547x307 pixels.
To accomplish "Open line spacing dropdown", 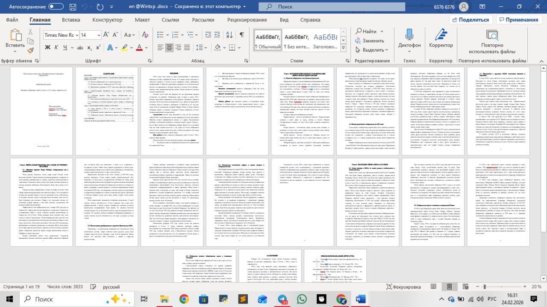I will pyautogui.click(x=201, y=47).
